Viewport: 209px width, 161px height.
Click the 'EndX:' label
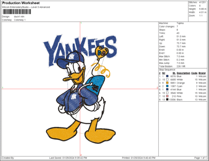tap(162, 50)
